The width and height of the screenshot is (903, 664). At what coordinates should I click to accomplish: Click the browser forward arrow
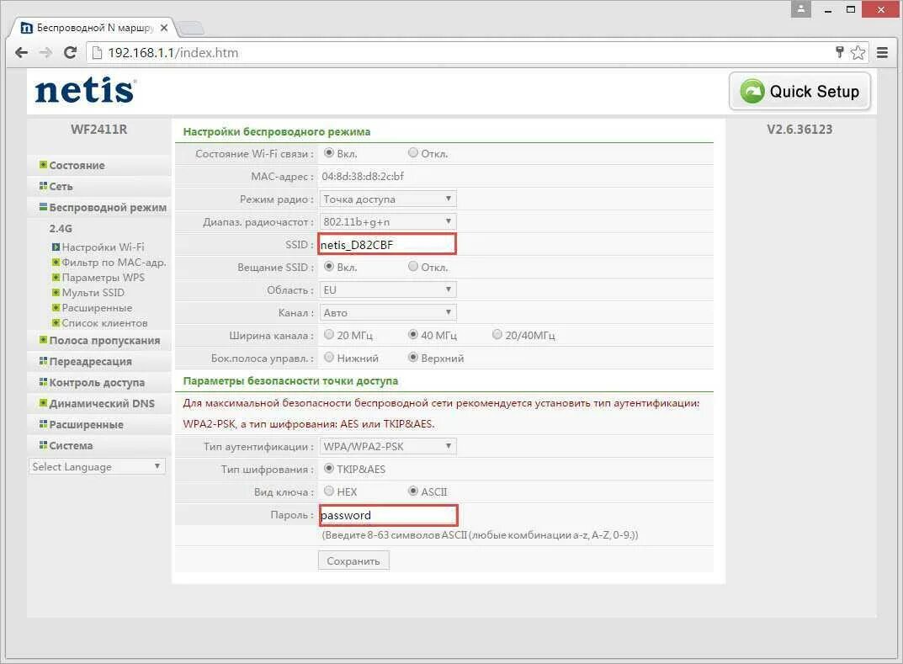click(x=45, y=53)
